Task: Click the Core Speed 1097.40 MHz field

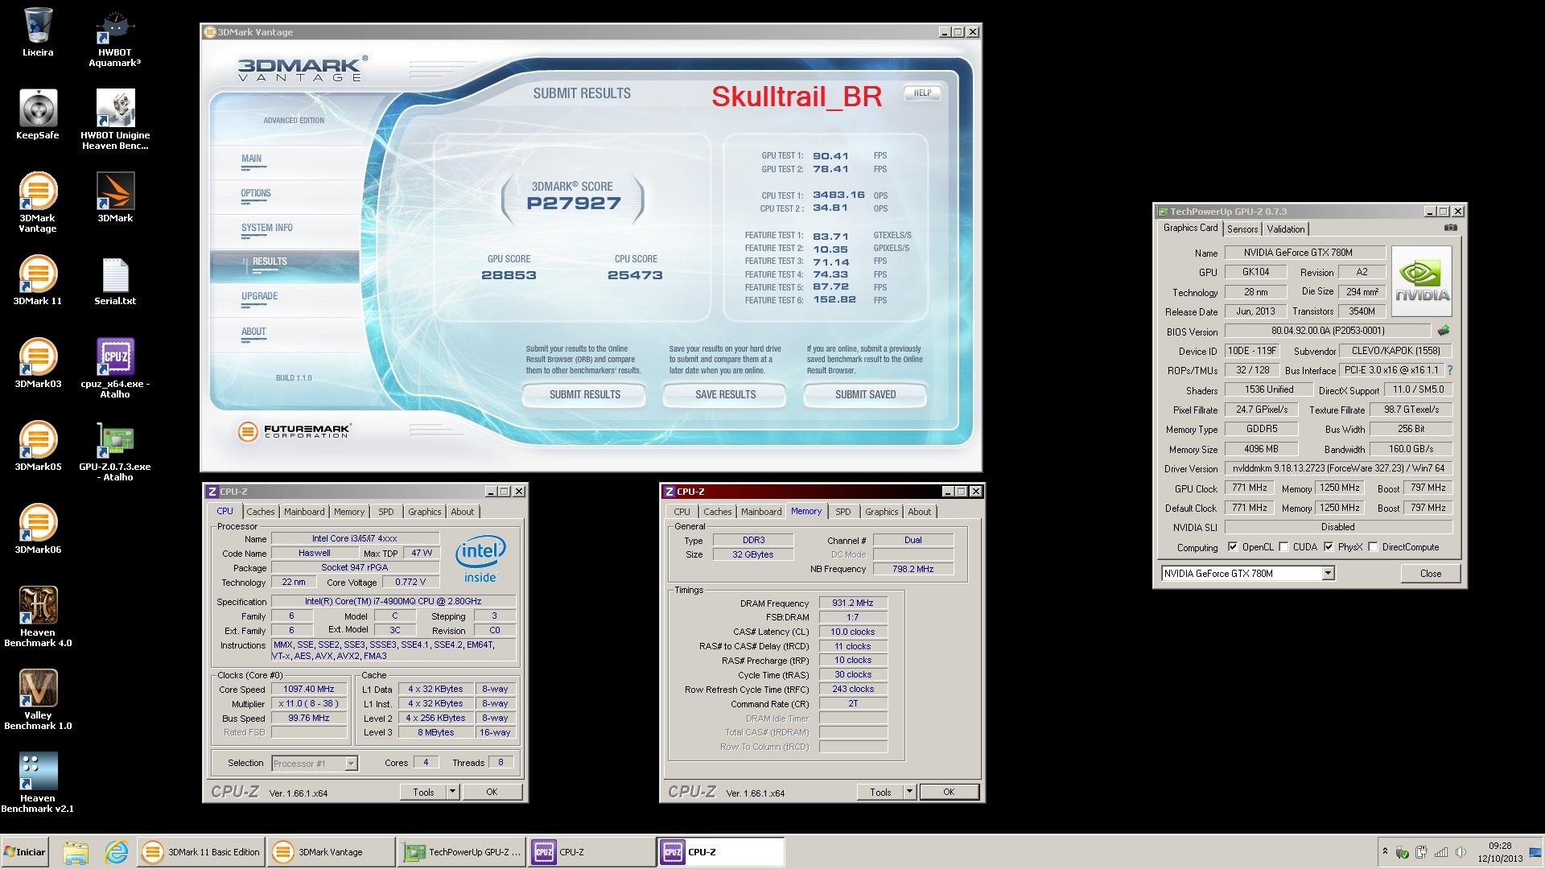Action: [x=309, y=690]
